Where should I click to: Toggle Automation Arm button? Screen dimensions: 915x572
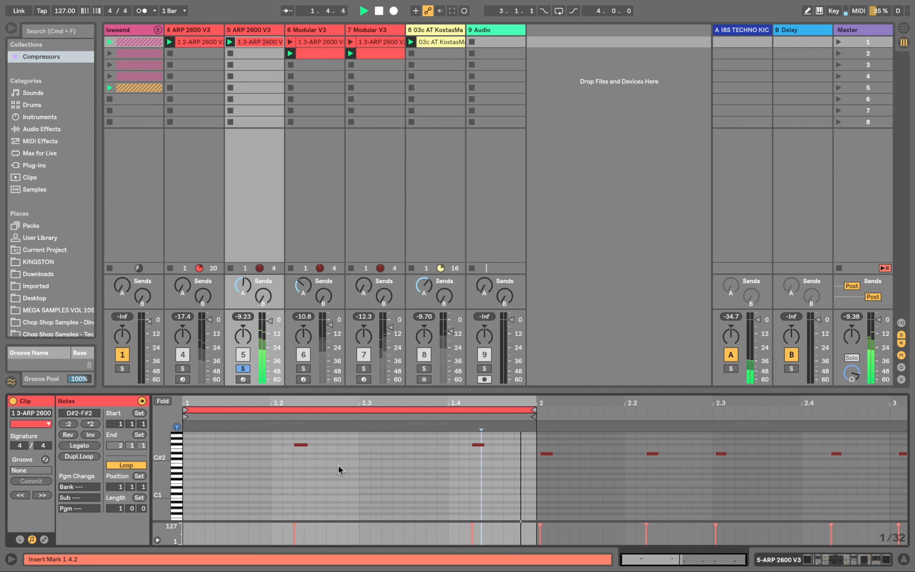click(428, 10)
